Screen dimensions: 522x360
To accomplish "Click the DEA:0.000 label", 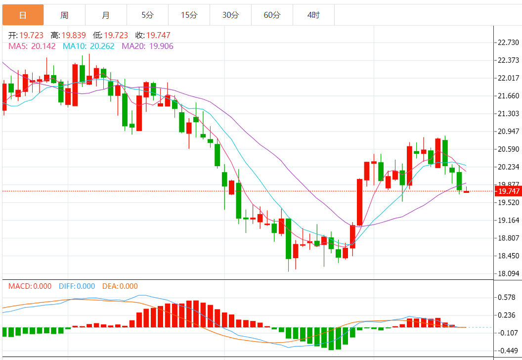I will point(120,286).
